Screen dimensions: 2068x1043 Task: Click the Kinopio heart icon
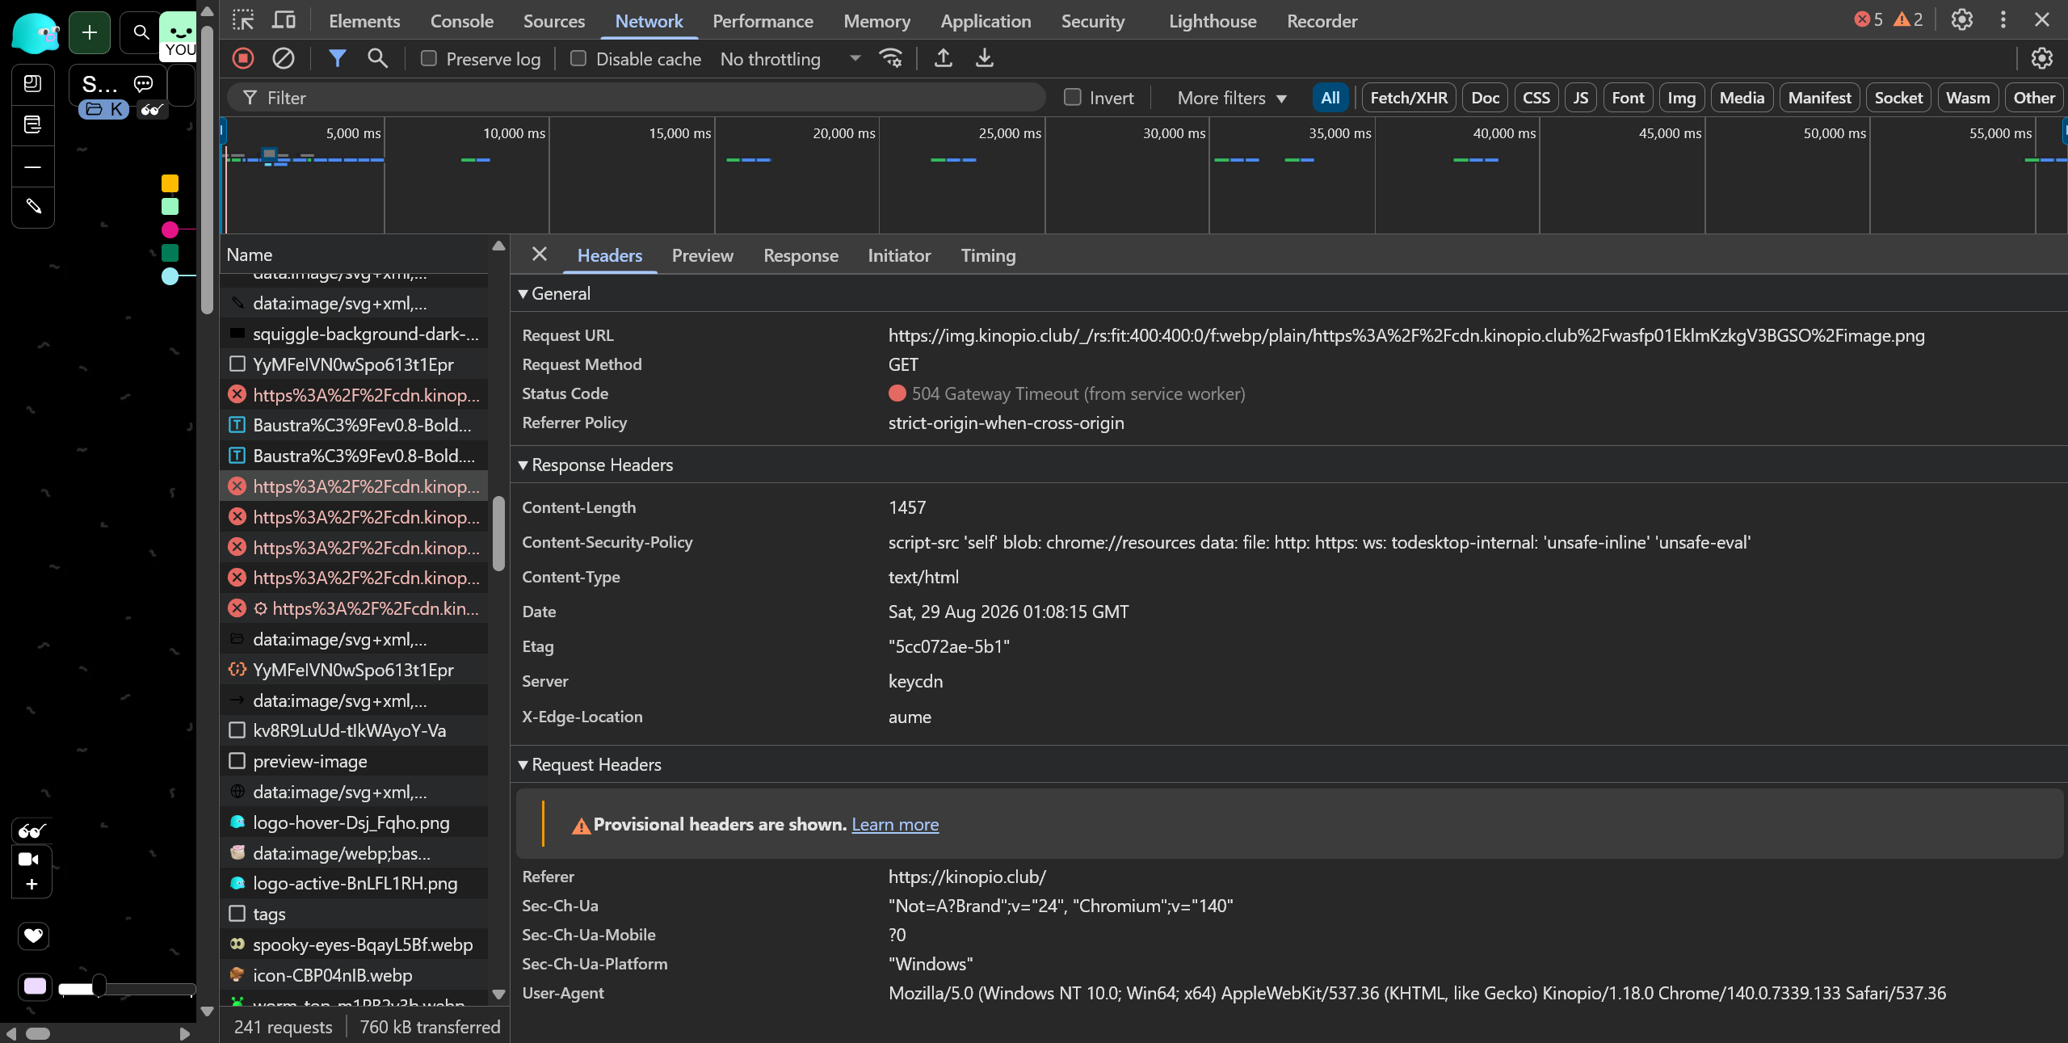pos(33,936)
